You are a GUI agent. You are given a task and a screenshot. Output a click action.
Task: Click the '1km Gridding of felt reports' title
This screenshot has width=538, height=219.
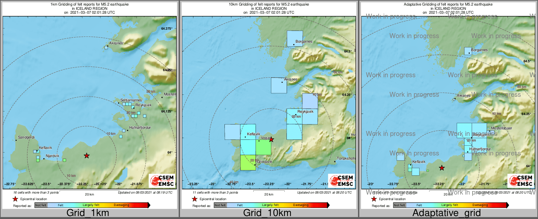(x=90, y=5)
